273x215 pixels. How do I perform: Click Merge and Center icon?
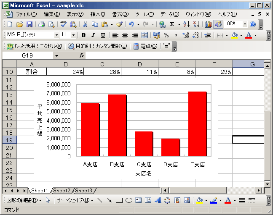click(x=145, y=35)
